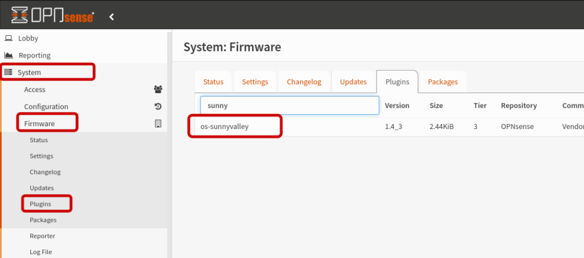Open Log File in the sidebar
Image resolution: width=584 pixels, height=258 pixels.
[x=42, y=252]
